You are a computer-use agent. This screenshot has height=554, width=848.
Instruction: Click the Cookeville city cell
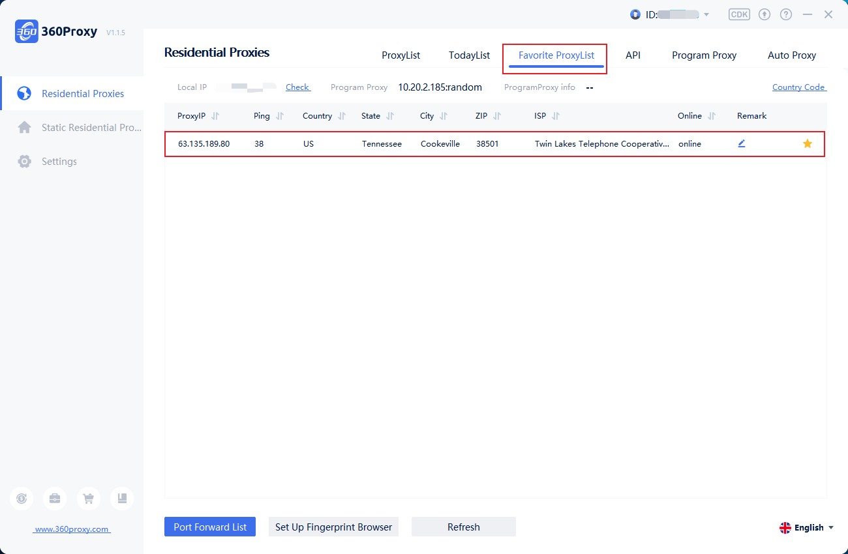coord(440,144)
